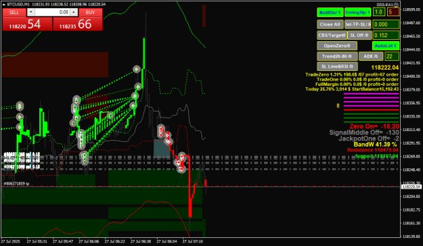Click the SignalMiddle Off= -130 label
Screen dimensions: 423x246
[364, 132]
